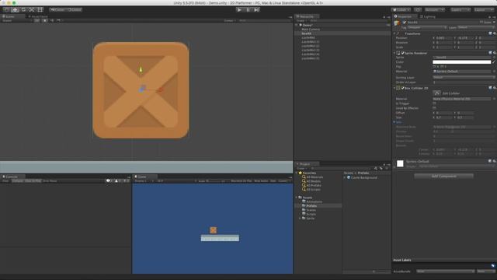Select the Castle Background prefab asset
Image resolution: width=497 pixels, height=280 pixels.
[364, 178]
